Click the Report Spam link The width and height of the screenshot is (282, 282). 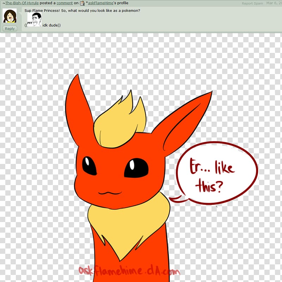[252, 4]
